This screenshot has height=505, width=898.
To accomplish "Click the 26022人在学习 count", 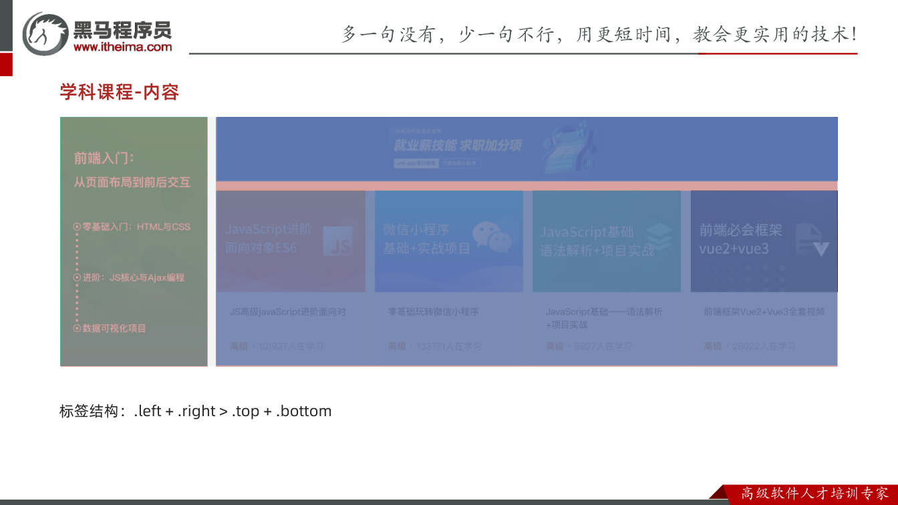I will 764,347.
